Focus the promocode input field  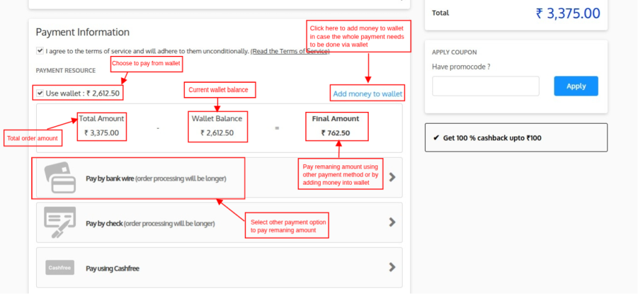click(x=485, y=86)
